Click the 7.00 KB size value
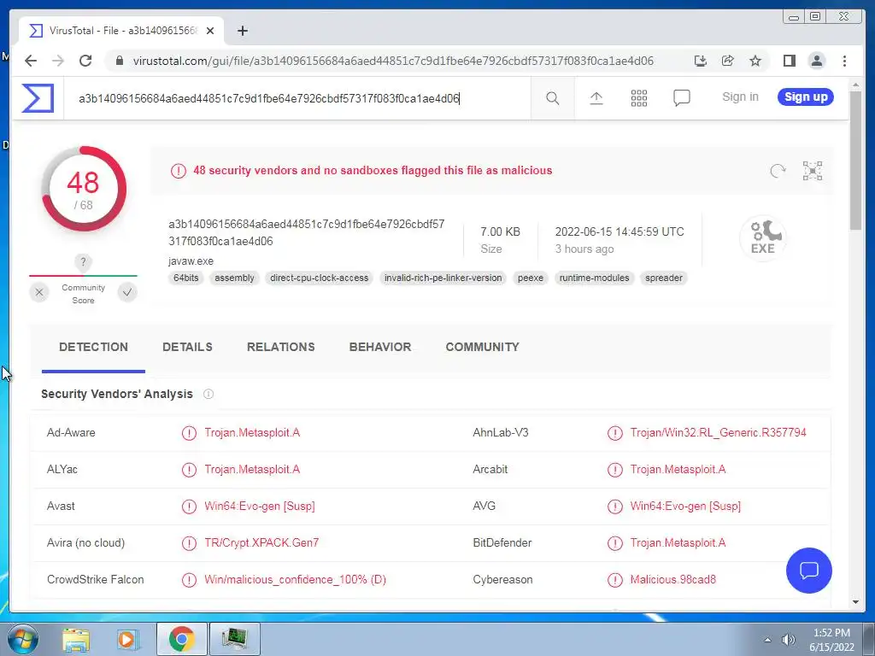Screen dimensions: 875x656 [500, 231]
